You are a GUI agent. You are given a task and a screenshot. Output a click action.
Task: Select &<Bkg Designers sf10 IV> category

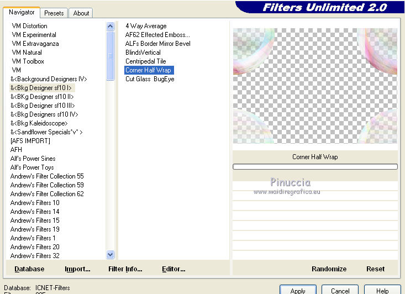coord(44,114)
